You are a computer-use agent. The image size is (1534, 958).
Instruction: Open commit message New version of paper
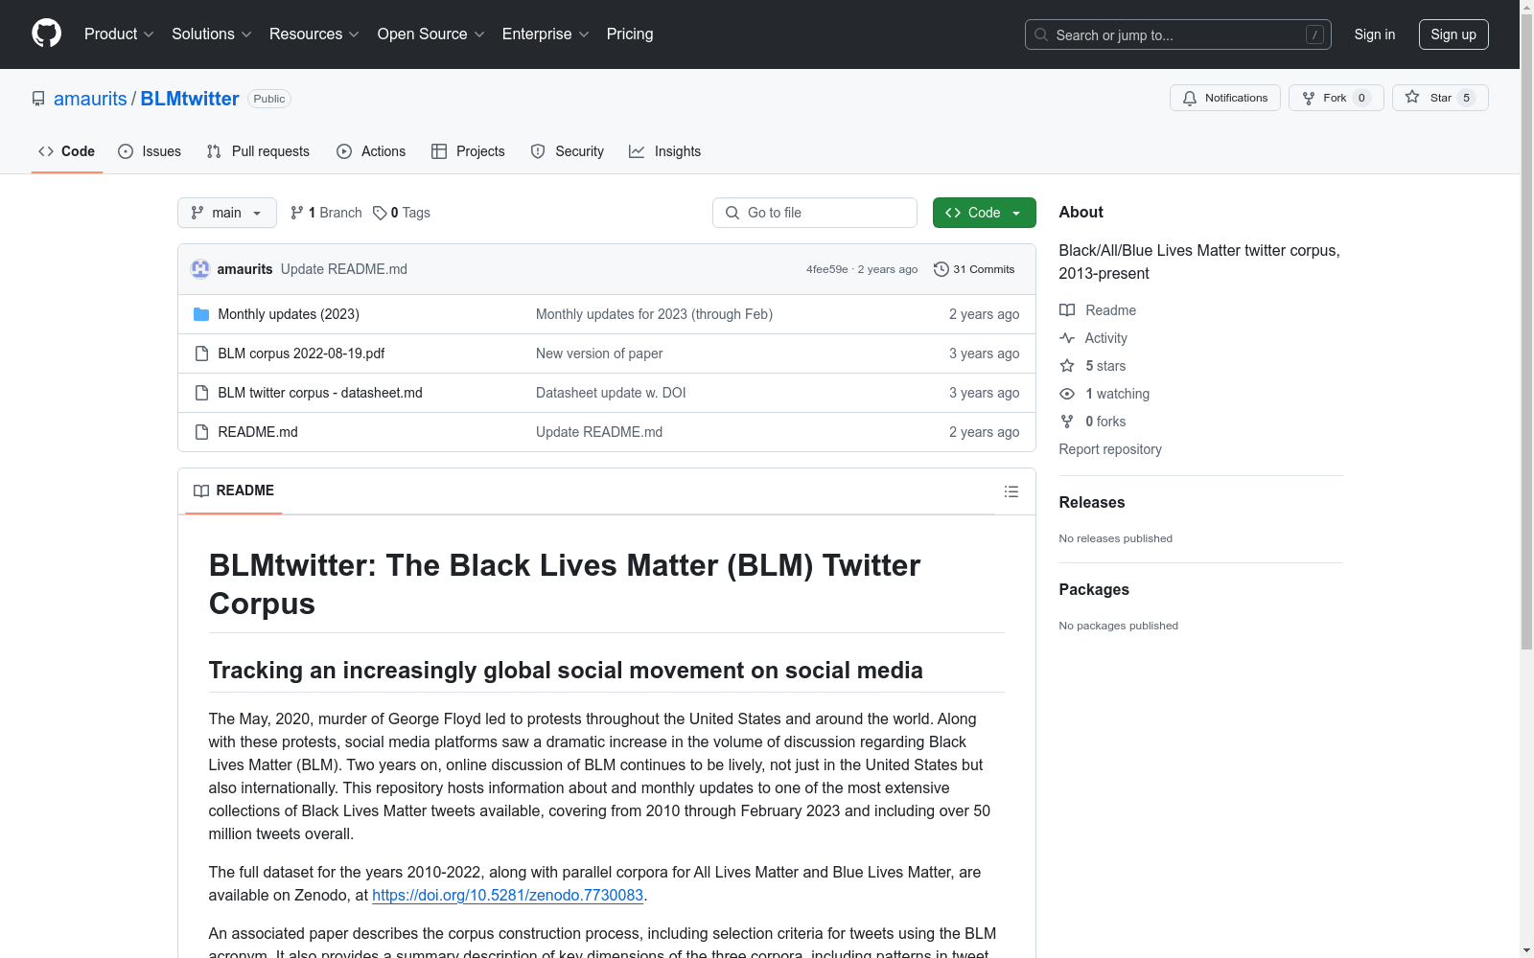coord(599,354)
